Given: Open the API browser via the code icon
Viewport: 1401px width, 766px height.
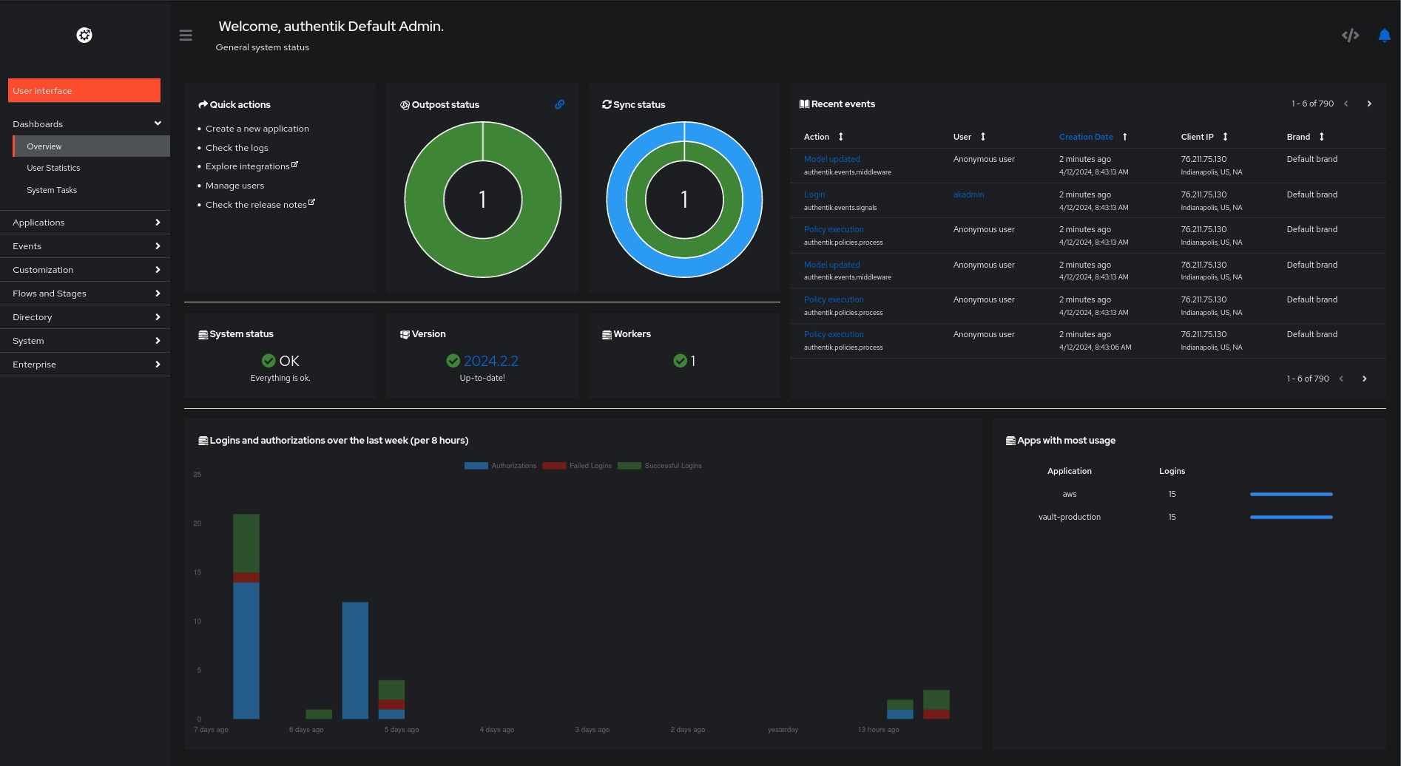Looking at the screenshot, I should coord(1350,35).
